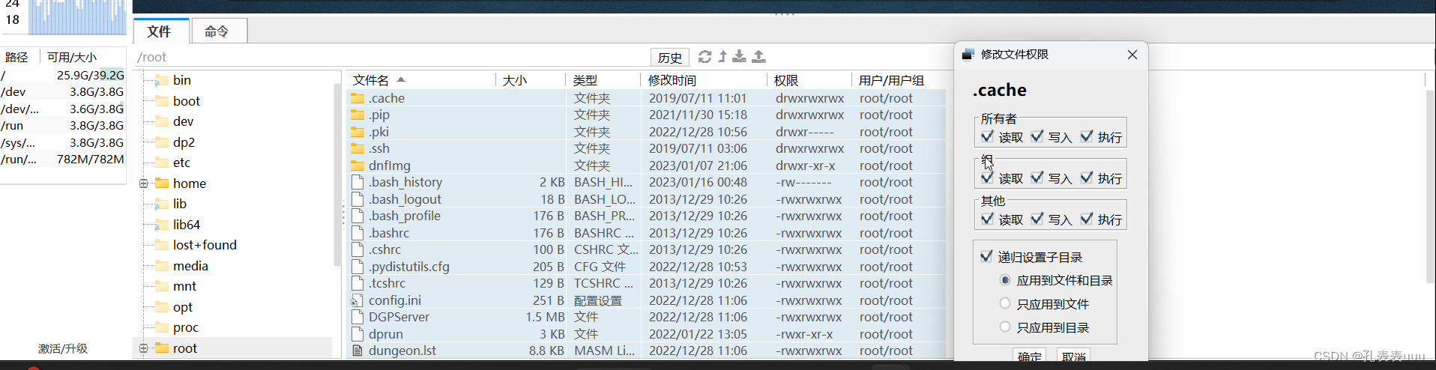The image size is (1436, 370).
Task: Expand the home folder in tree
Action: coord(143,184)
